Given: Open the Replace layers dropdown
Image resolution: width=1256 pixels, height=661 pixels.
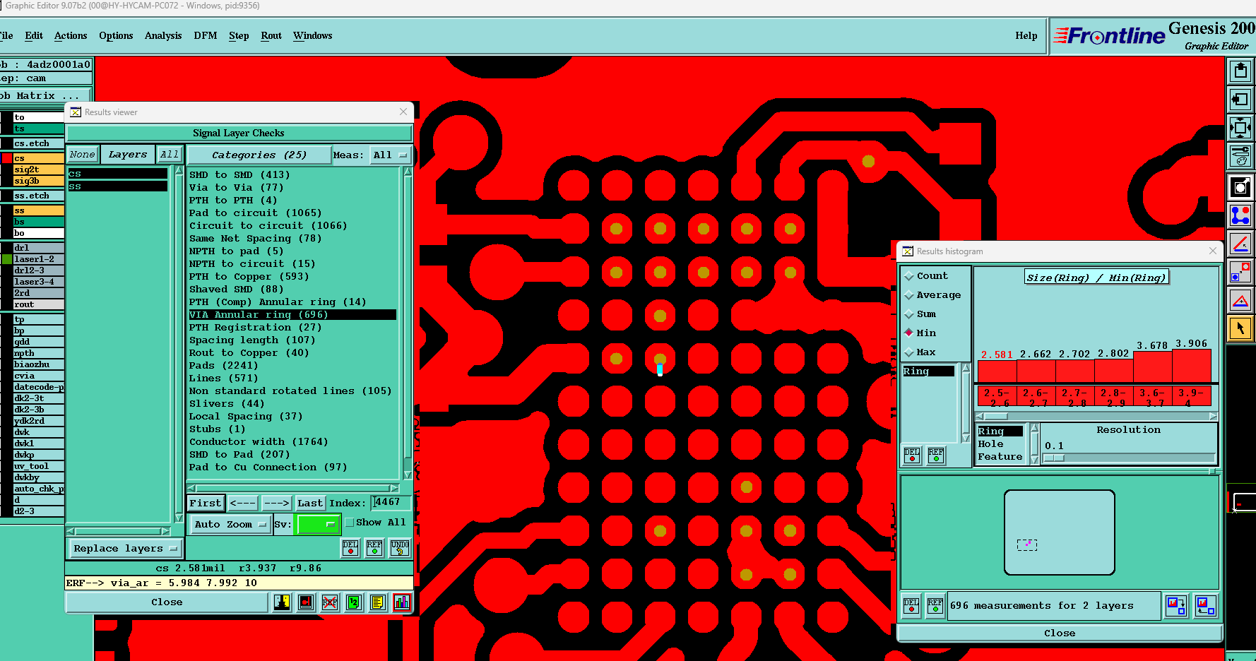Looking at the screenshot, I should [125, 549].
